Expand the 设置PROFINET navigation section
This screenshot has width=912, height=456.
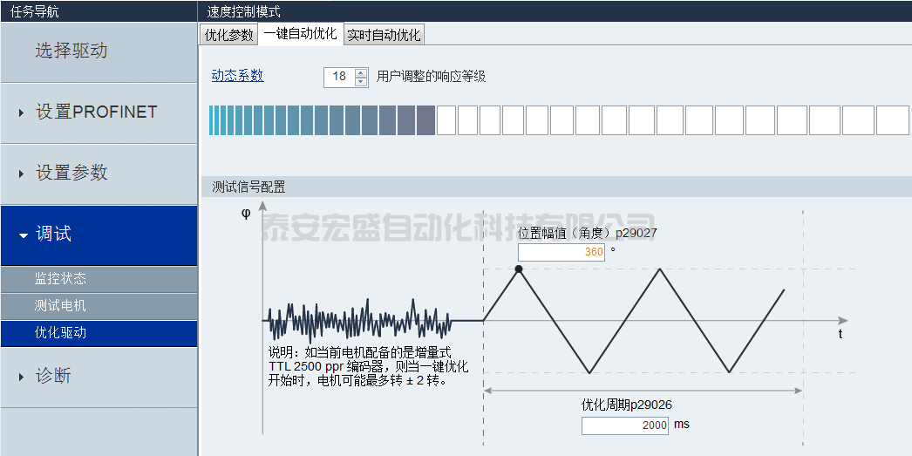[x=98, y=112]
